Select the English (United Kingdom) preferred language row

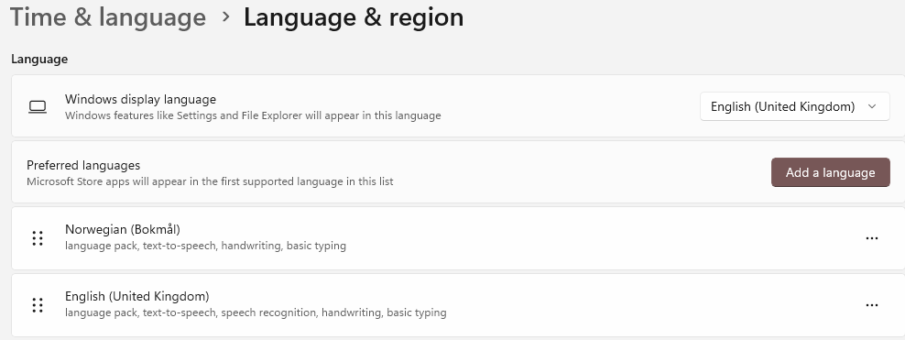pyautogui.click(x=458, y=305)
